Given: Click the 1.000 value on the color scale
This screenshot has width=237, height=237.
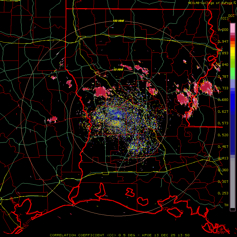Looking at the screenshot, I should (223, 29).
